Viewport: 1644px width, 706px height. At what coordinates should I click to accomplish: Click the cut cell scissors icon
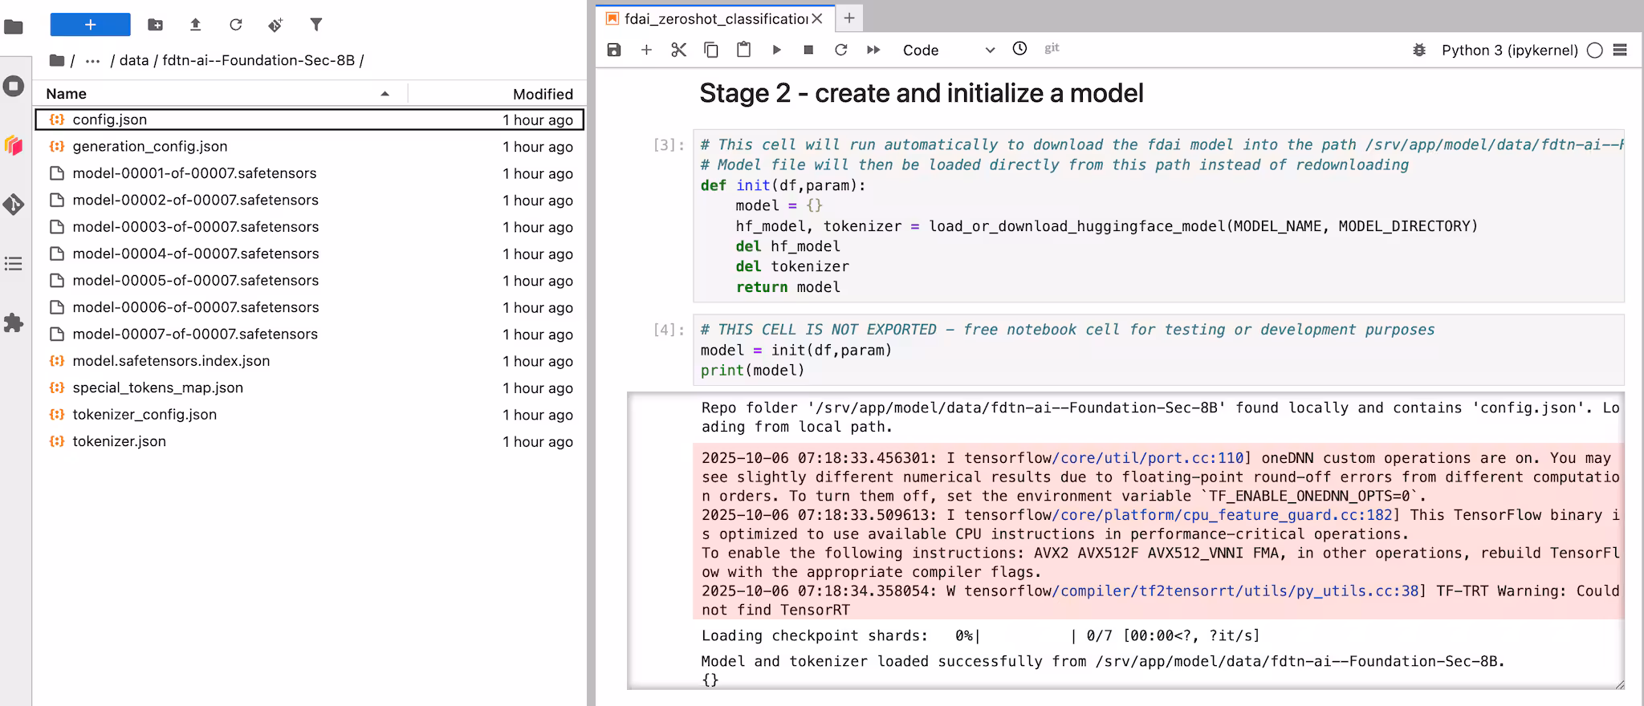[x=679, y=50]
